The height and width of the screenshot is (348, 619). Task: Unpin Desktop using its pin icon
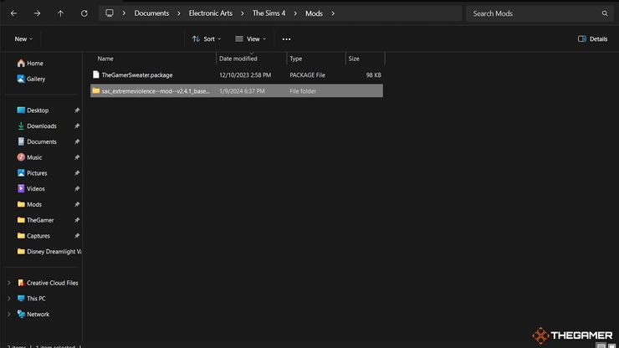tap(77, 110)
